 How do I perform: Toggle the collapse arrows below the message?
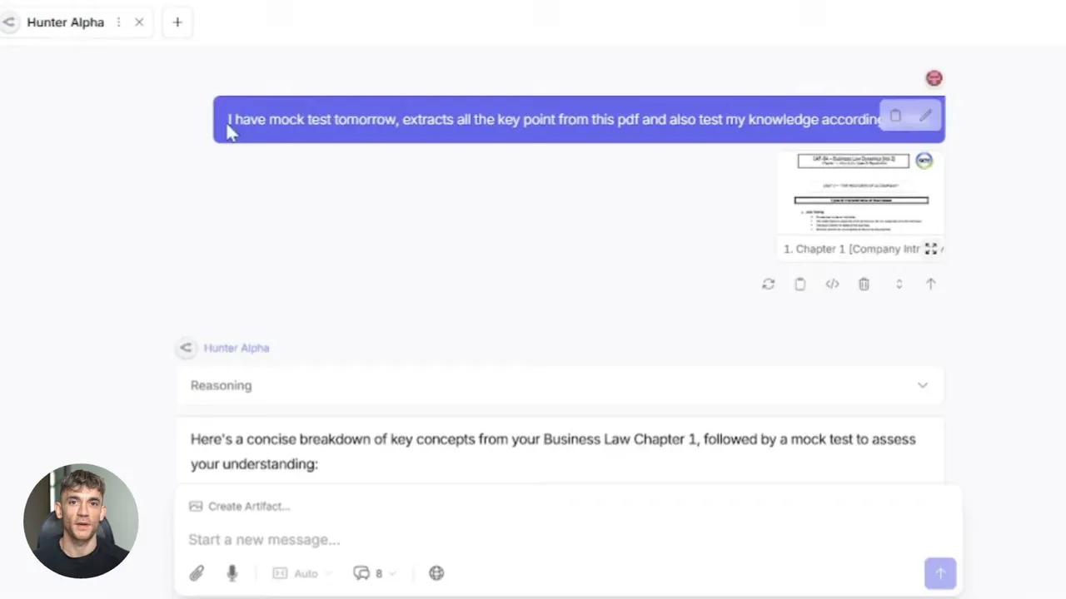pyautogui.click(x=899, y=284)
